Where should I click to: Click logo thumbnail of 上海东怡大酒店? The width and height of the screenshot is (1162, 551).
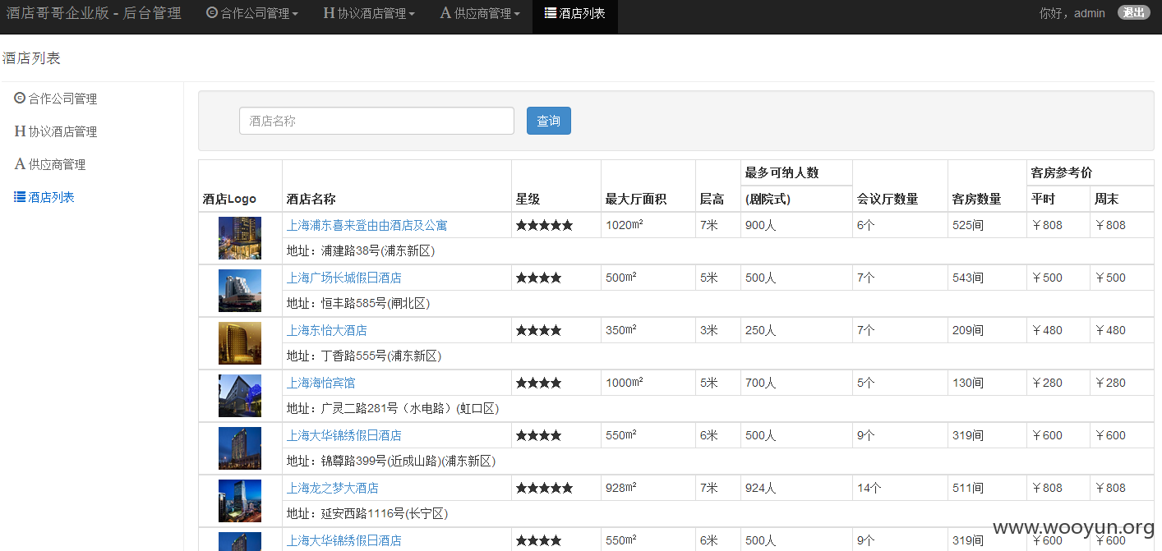point(240,343)
